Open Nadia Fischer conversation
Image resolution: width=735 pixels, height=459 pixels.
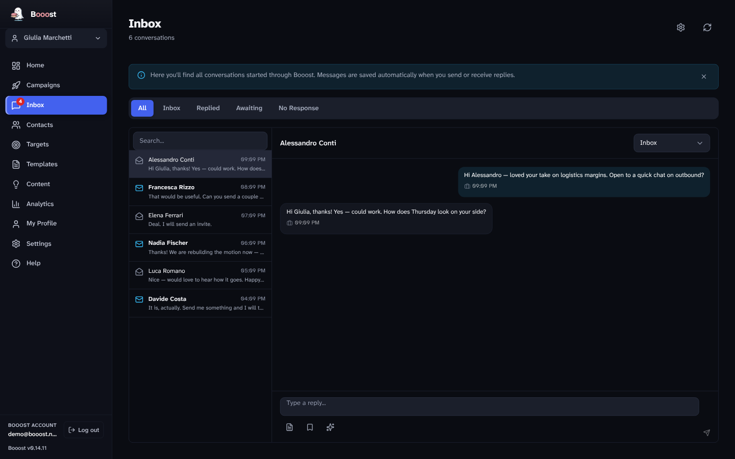pyautogui.click(x=200, y=247)
